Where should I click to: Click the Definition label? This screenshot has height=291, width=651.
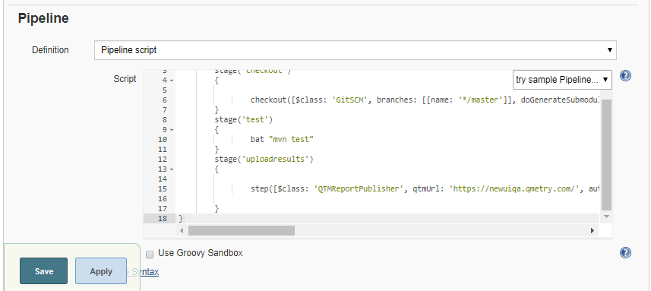click(x=50, y=50)
